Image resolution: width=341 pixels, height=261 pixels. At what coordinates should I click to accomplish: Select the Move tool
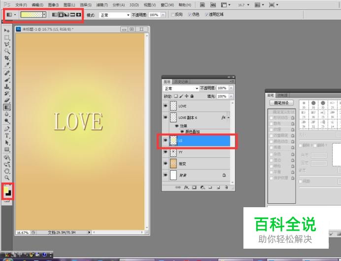7,31
